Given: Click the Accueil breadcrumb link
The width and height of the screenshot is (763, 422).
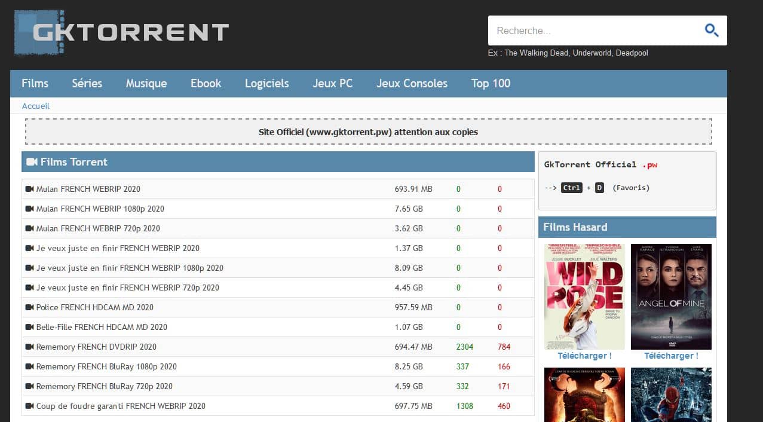Looking at the screenshot, I should click(35, 106).
